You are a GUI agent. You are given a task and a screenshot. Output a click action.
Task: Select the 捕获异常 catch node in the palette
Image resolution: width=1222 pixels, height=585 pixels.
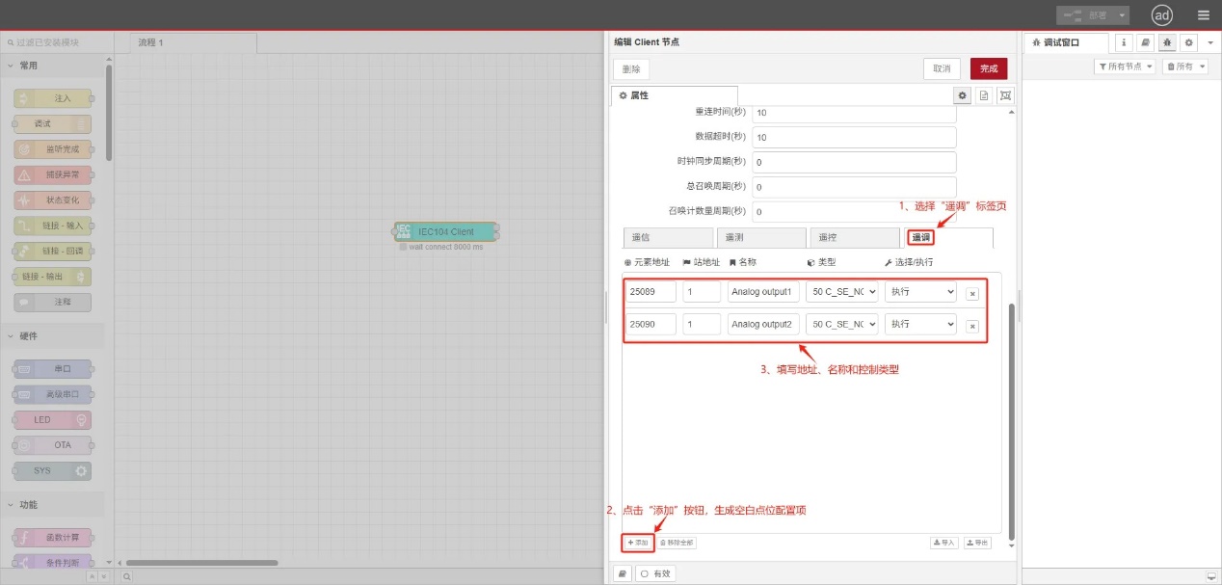click(51, 173)
